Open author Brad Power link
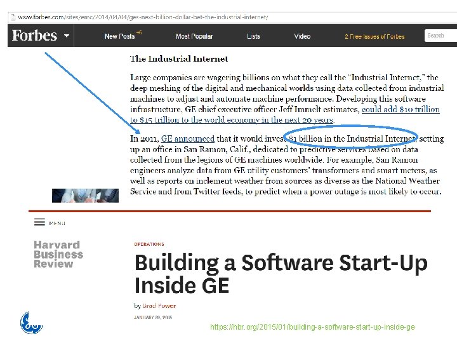 pos(159,306)
